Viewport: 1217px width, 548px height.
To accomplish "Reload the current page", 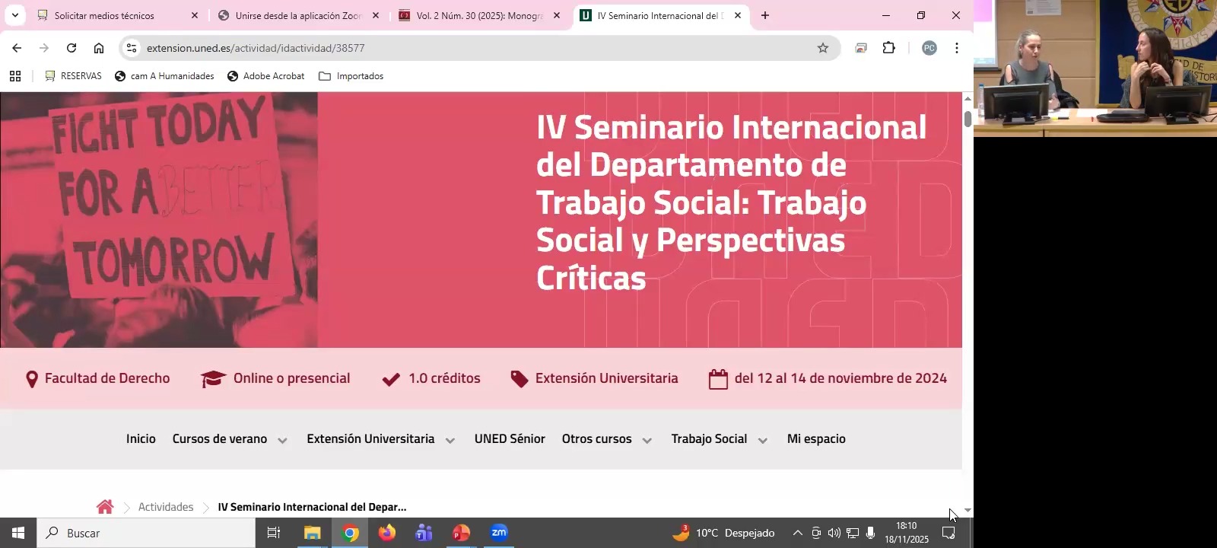I will tap(71, 48).
